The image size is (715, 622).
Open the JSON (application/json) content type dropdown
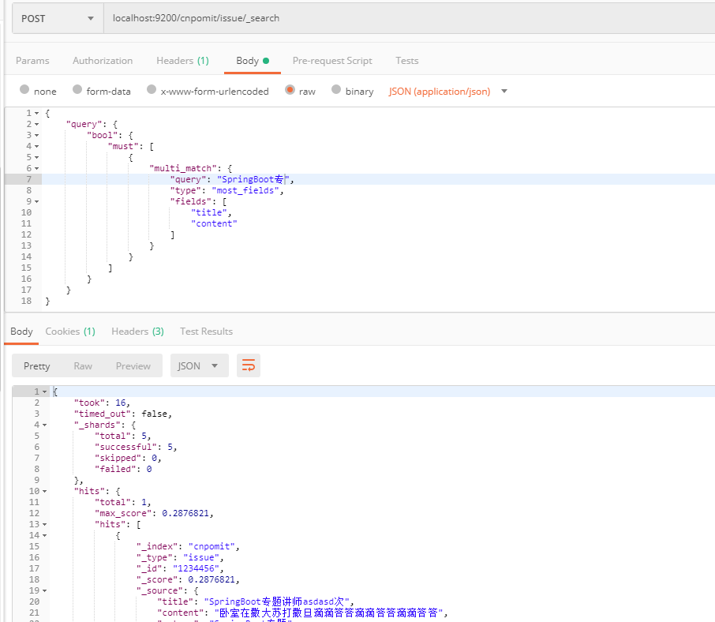[447, 92]
